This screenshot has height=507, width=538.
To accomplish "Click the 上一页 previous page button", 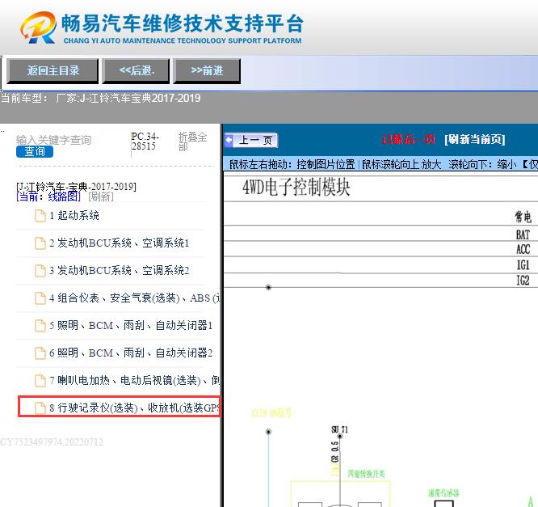I will point(251,140).
